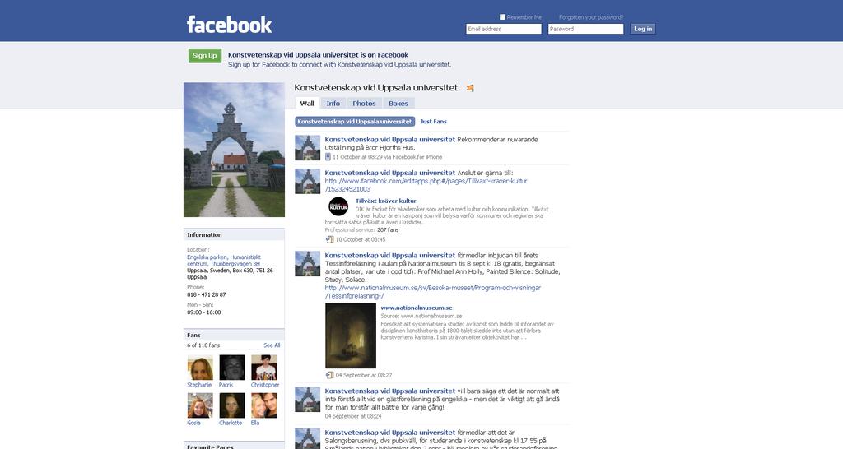The width and height of the screenshot is (843, 449).
Task: Open fan Christopher's profile photo
Action: [264, 368]
